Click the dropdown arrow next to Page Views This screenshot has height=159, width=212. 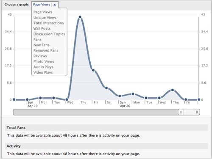point(55,5)
